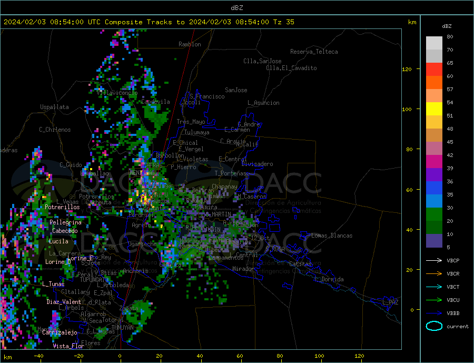Click the 'Capdevila' map label
The height and width of the screenshot is (363, 474).
[x=155, y=102]
